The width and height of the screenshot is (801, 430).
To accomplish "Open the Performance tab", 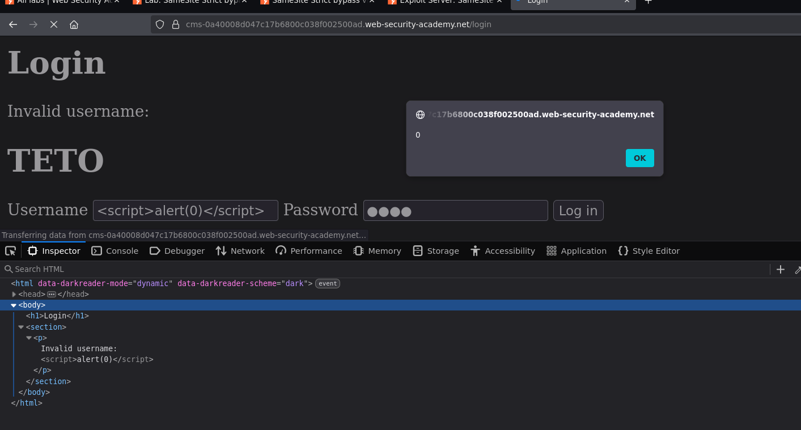I will pos(309,251).
